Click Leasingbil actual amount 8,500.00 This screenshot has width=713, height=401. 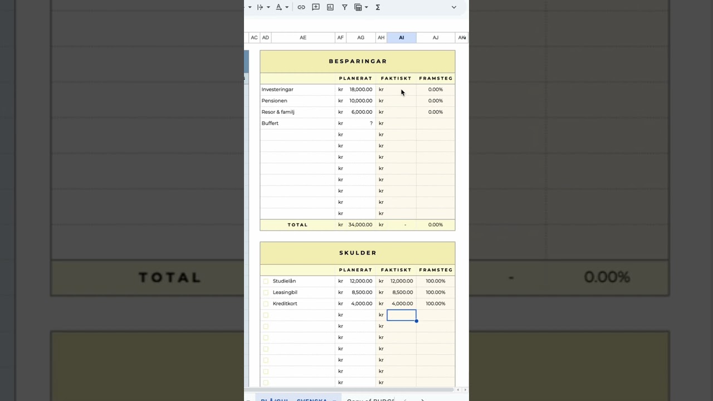pyautogui.click(x=403, y=292)
